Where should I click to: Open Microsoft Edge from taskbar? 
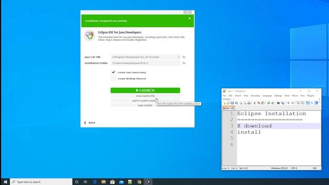(95, 182)
